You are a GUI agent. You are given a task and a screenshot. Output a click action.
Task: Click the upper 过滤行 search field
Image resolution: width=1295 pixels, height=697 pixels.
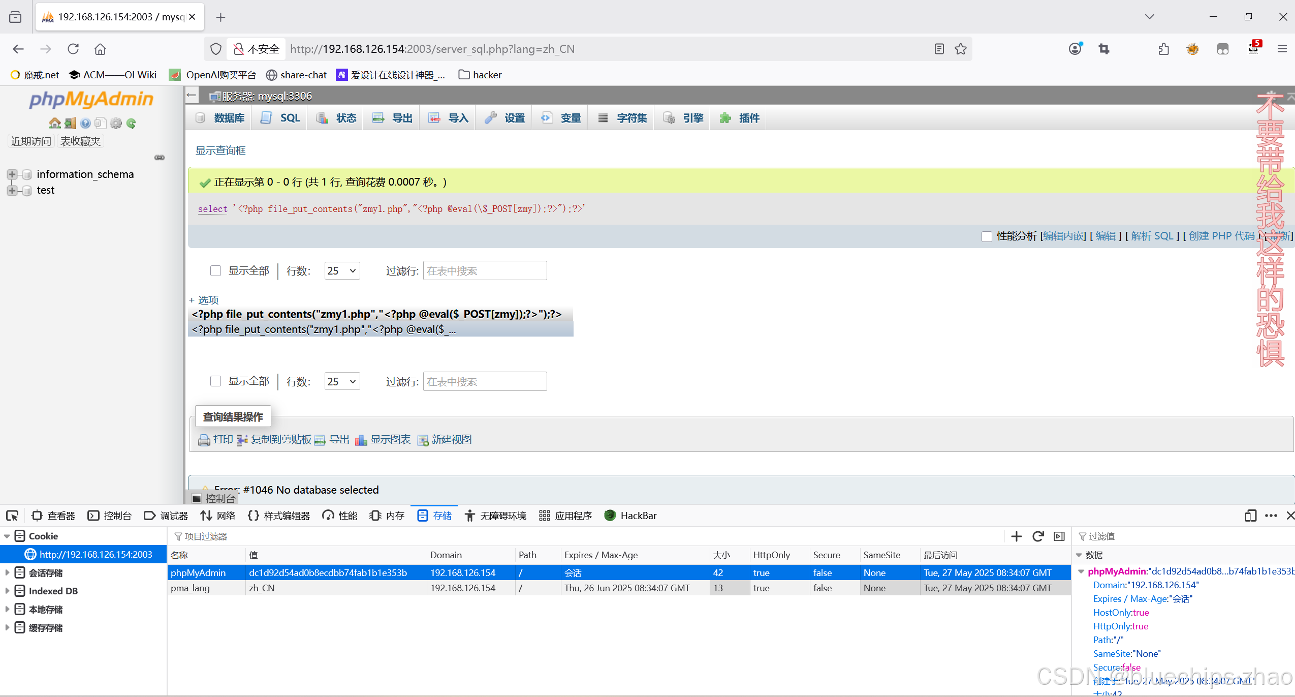(485, 270)
